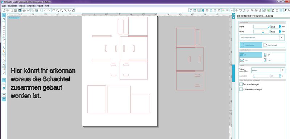Open the text style icon in top toolbar

[x=232, y=10]
